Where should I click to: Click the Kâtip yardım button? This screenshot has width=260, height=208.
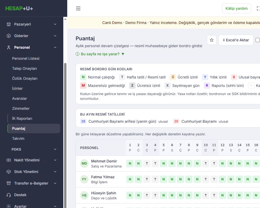pos(236,8)
